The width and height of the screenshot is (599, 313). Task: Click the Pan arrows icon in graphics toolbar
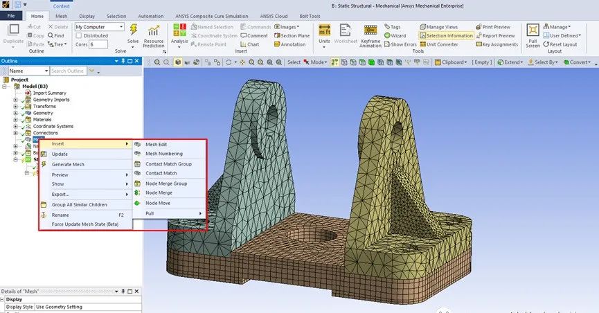pyautogui.click(x=242, y=62)
